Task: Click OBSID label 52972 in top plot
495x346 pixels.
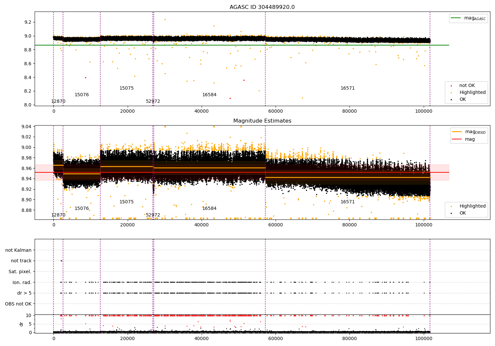Action: [153, 101]
